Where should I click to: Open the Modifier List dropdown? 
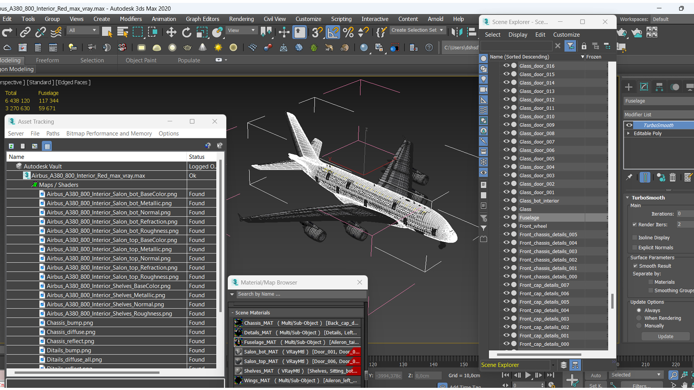[659, 114]
